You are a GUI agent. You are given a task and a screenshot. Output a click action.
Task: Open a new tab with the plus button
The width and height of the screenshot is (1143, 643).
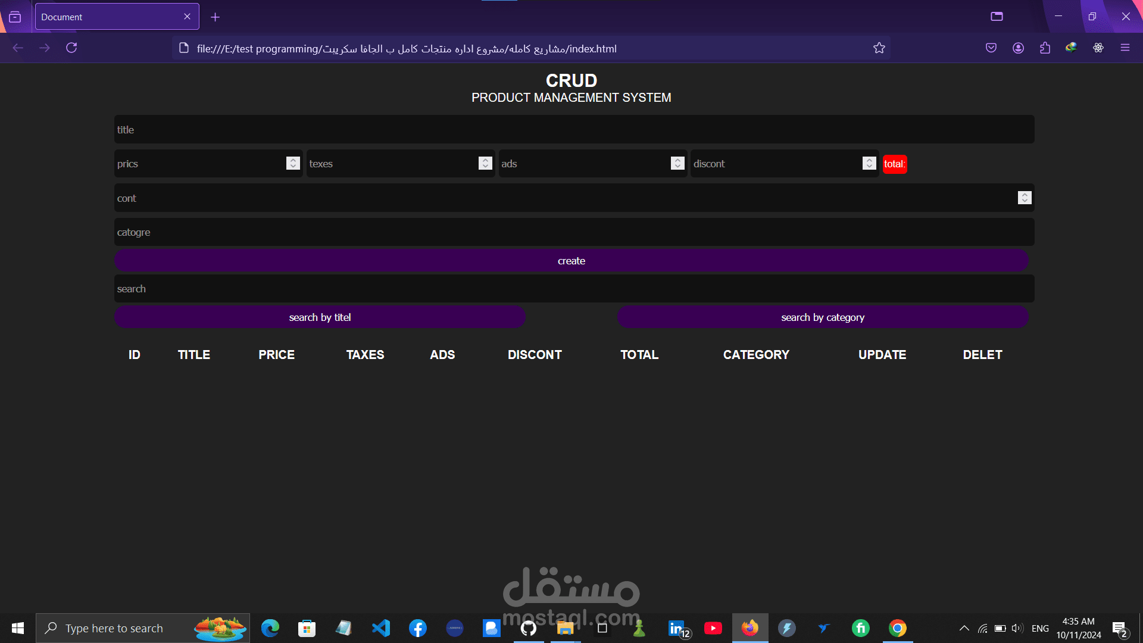pyautogui.click(x=216, y=17)
